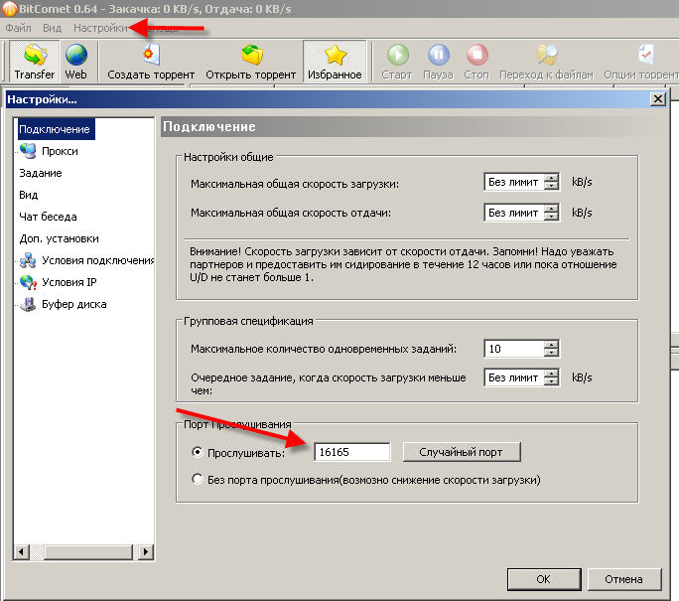The width and height of the screenshot is (679, 601).
Task: Increase max upload speed spinner
Action: tap(551, 209)
